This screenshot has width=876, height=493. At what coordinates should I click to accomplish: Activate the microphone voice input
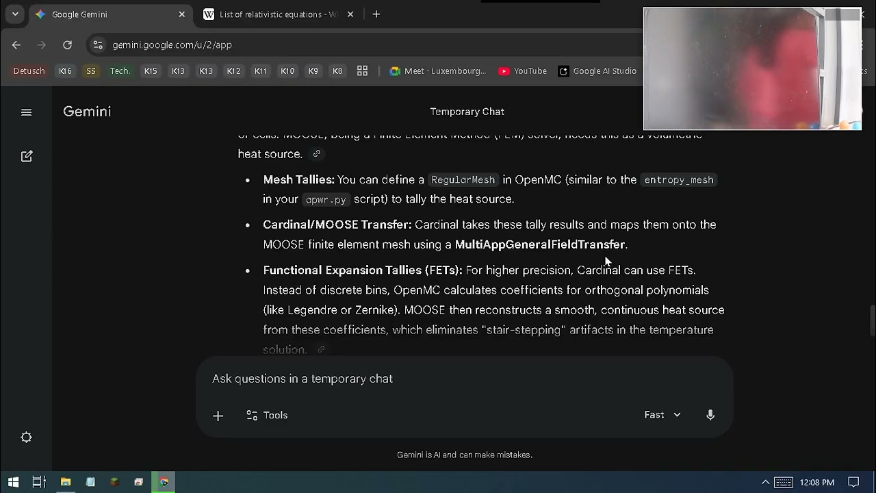point(710,415)
